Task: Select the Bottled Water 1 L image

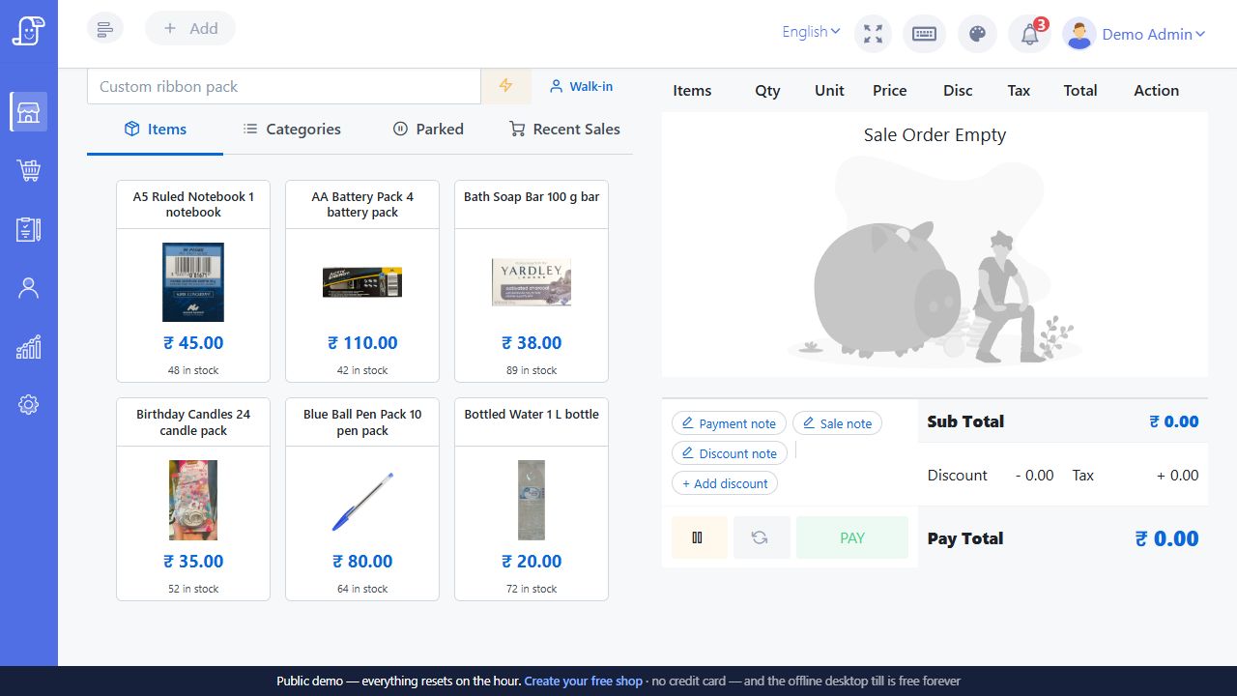Action: coord(532,500)
